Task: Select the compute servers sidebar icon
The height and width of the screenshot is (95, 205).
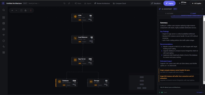Action: (4, 17)
